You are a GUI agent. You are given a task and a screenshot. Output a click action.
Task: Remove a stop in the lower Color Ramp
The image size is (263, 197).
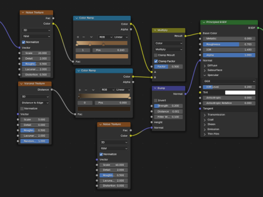pos(86,90)
